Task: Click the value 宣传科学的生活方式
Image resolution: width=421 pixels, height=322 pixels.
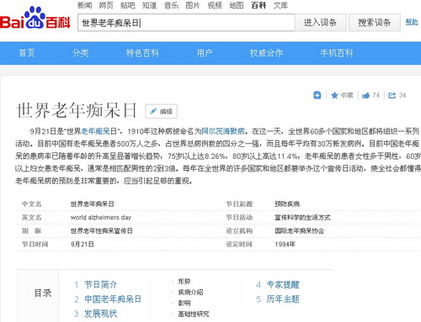Action: [302, 218]
